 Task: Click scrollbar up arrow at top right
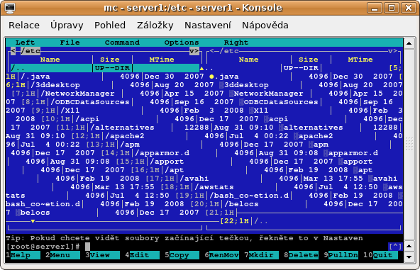point(409,43)
